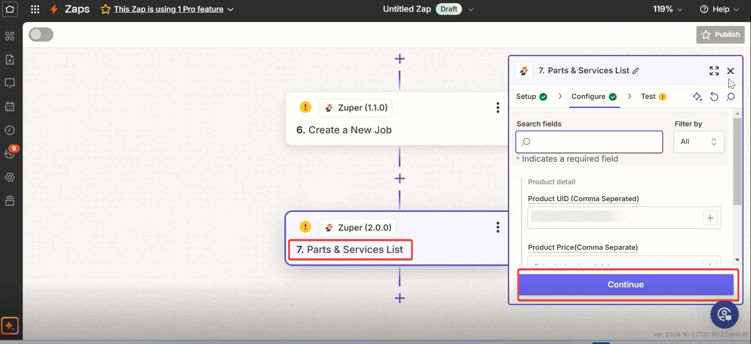This screenshot has height=344, width=751.
Task: Expand the step panel to full screen
Action: 714,71
